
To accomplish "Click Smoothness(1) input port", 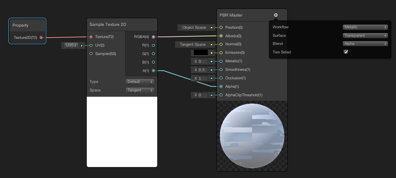I will (x=221, y=70).
